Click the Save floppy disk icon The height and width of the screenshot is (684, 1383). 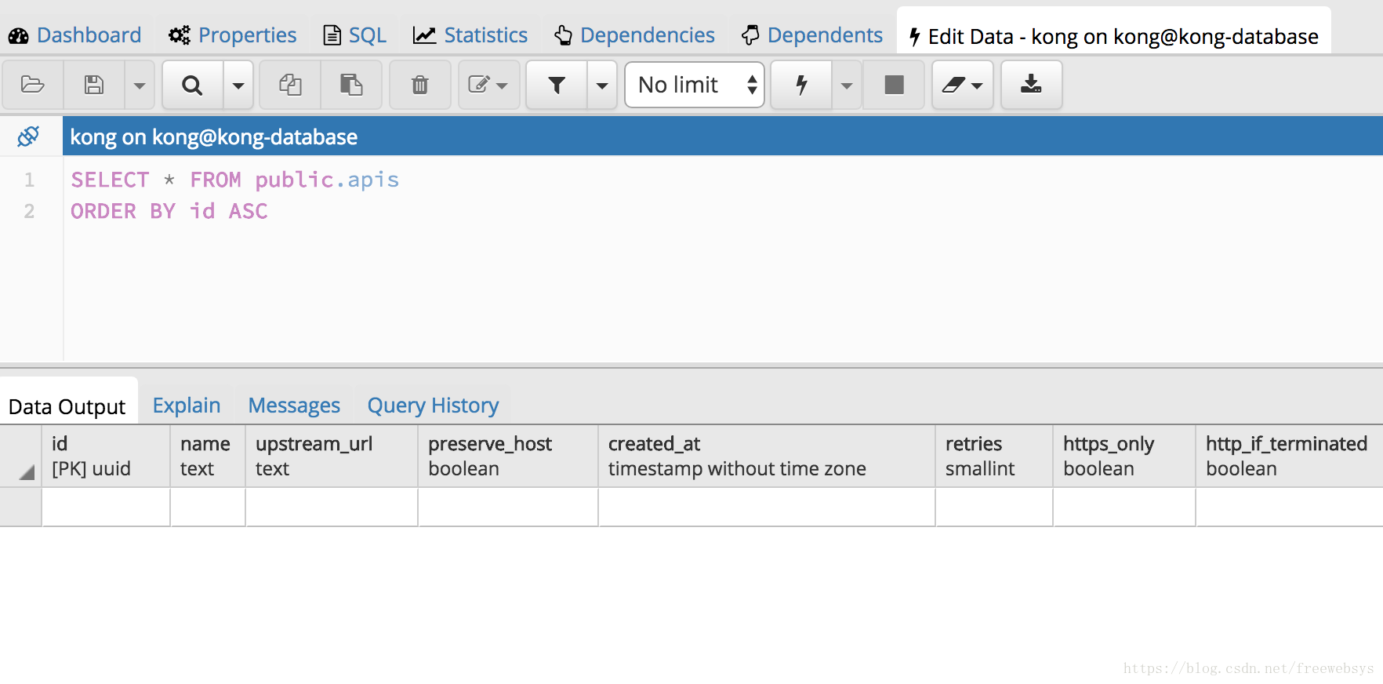click(94, 85)
